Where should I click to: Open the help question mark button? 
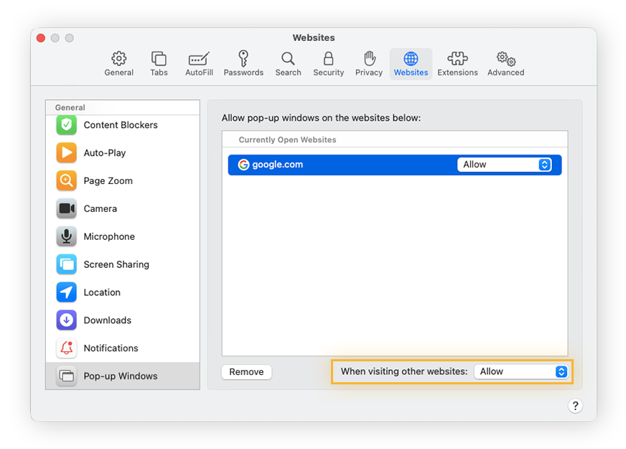point(575,406)
